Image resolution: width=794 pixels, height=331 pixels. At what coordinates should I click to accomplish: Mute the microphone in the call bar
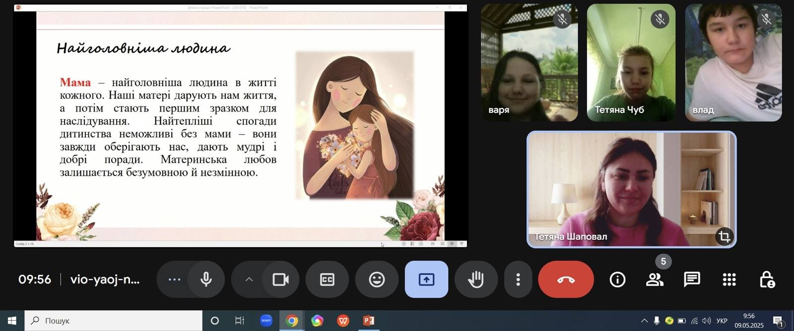coord(206,279)
